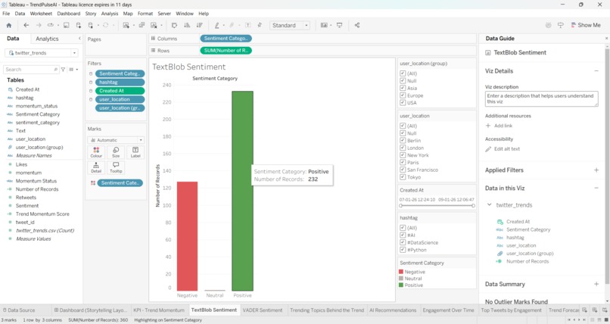Click the Redo forward arrow
The height and width of the screenshot is (324, 610).
(39, 25)
